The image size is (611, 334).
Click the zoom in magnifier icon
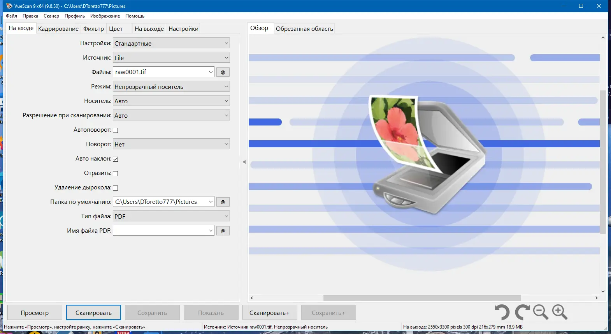[560, 312]
